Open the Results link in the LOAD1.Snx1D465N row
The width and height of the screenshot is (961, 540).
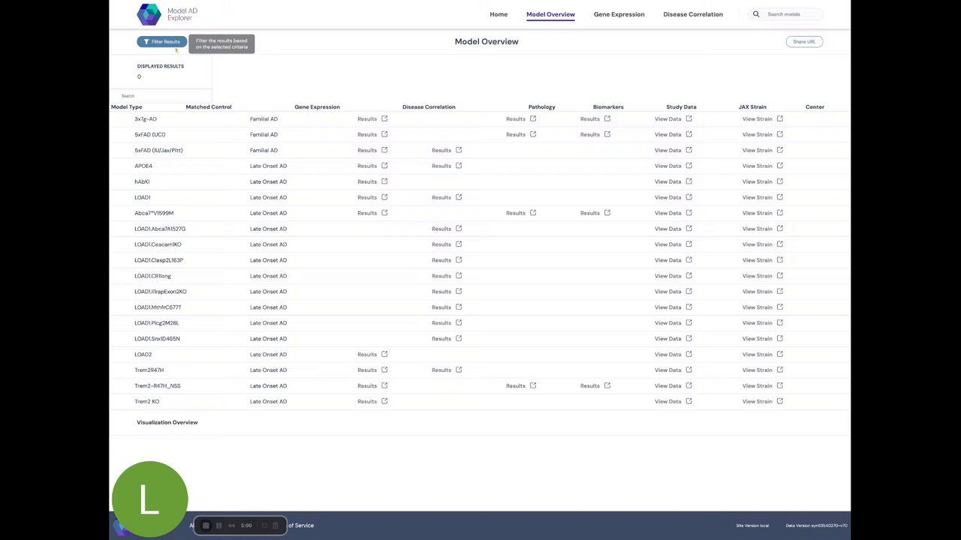441,339
